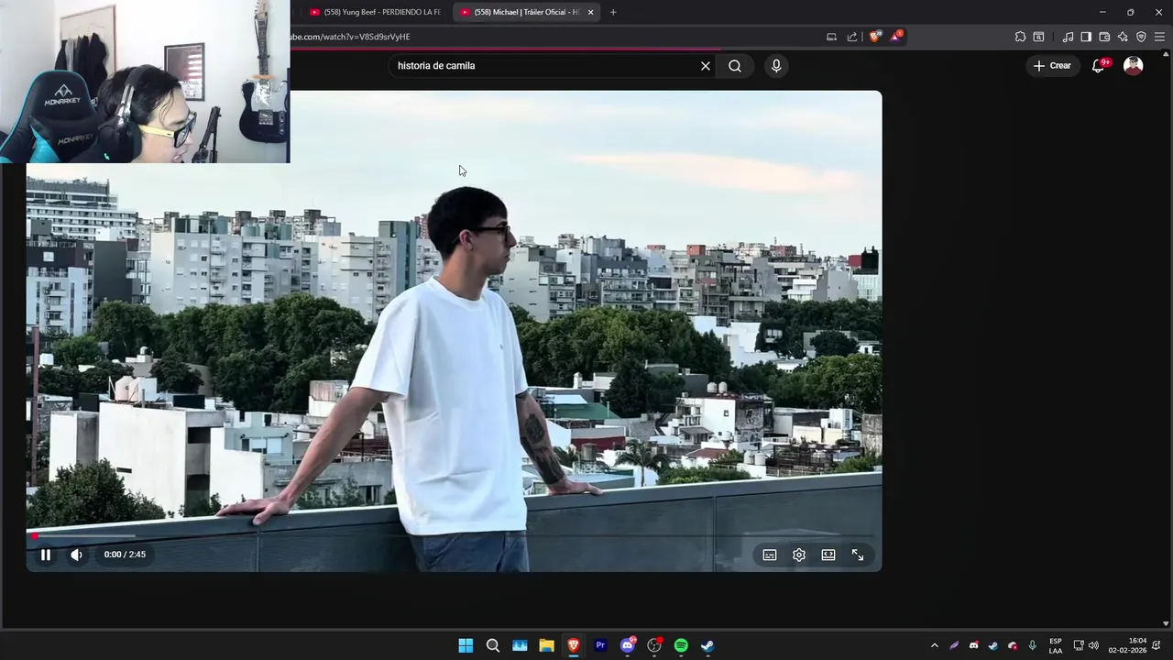Start voice search with the microphone
Viewport: 1173px width, 660px height.
[776, 66]
